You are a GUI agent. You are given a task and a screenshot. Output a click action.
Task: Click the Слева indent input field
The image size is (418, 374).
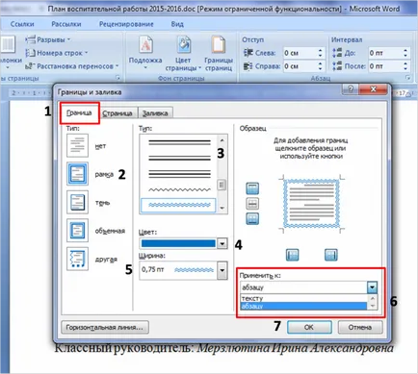(300, 53)
